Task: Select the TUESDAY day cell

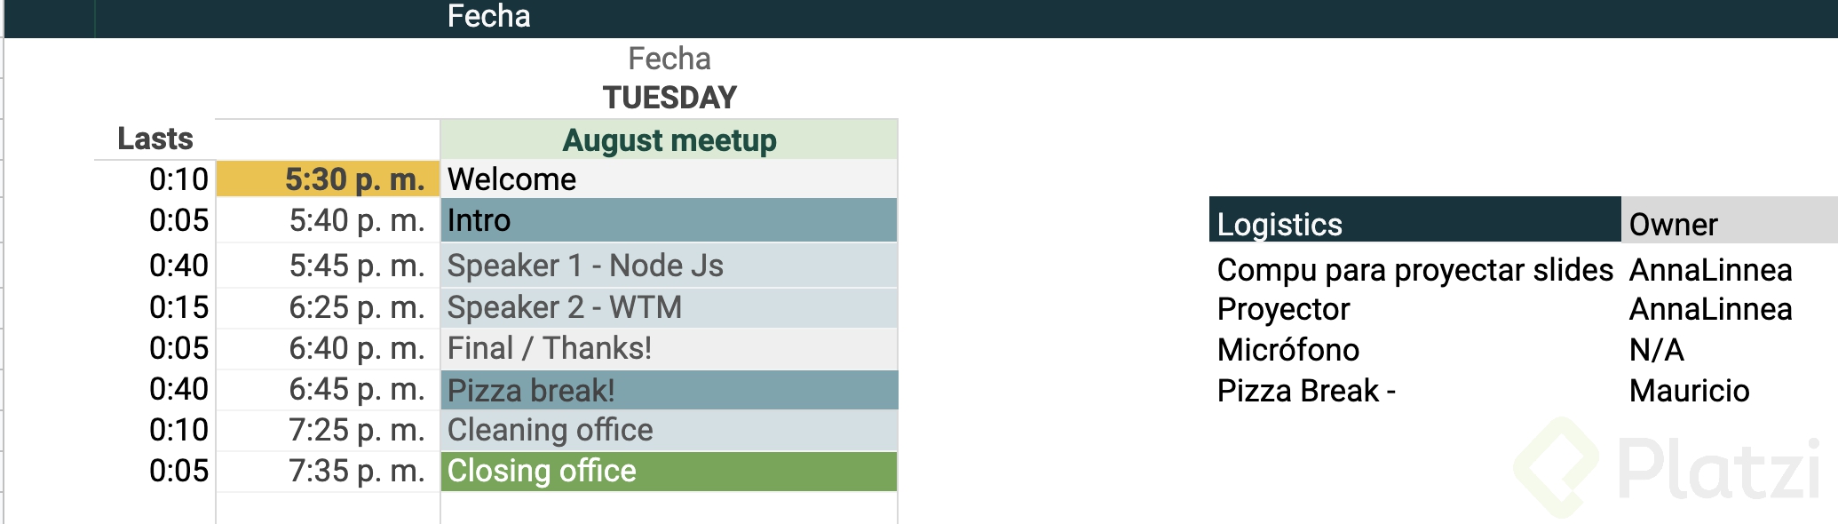Action: [x=669, y=97]
